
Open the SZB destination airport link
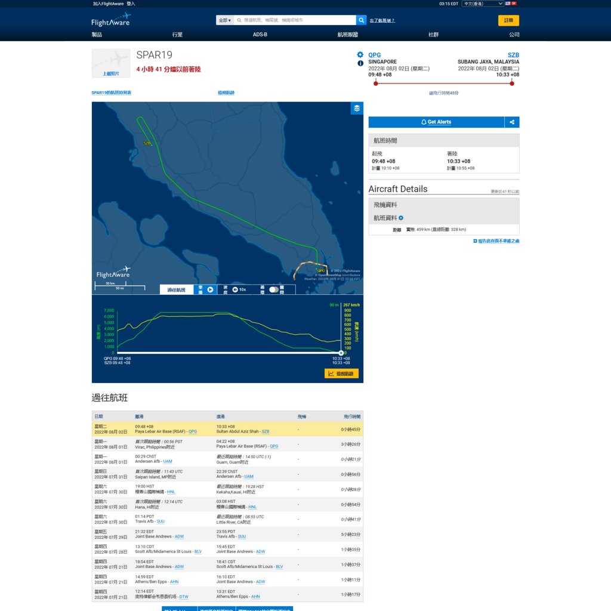513,55
